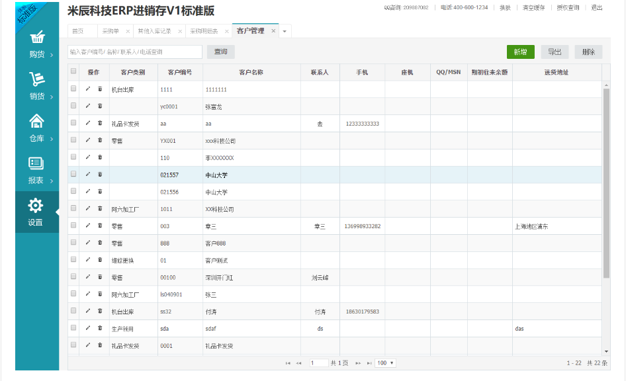Screen dimensions: 626x381
Task: Click edit pencil icon for customer 1111
Action: click(x=88, y=89)
